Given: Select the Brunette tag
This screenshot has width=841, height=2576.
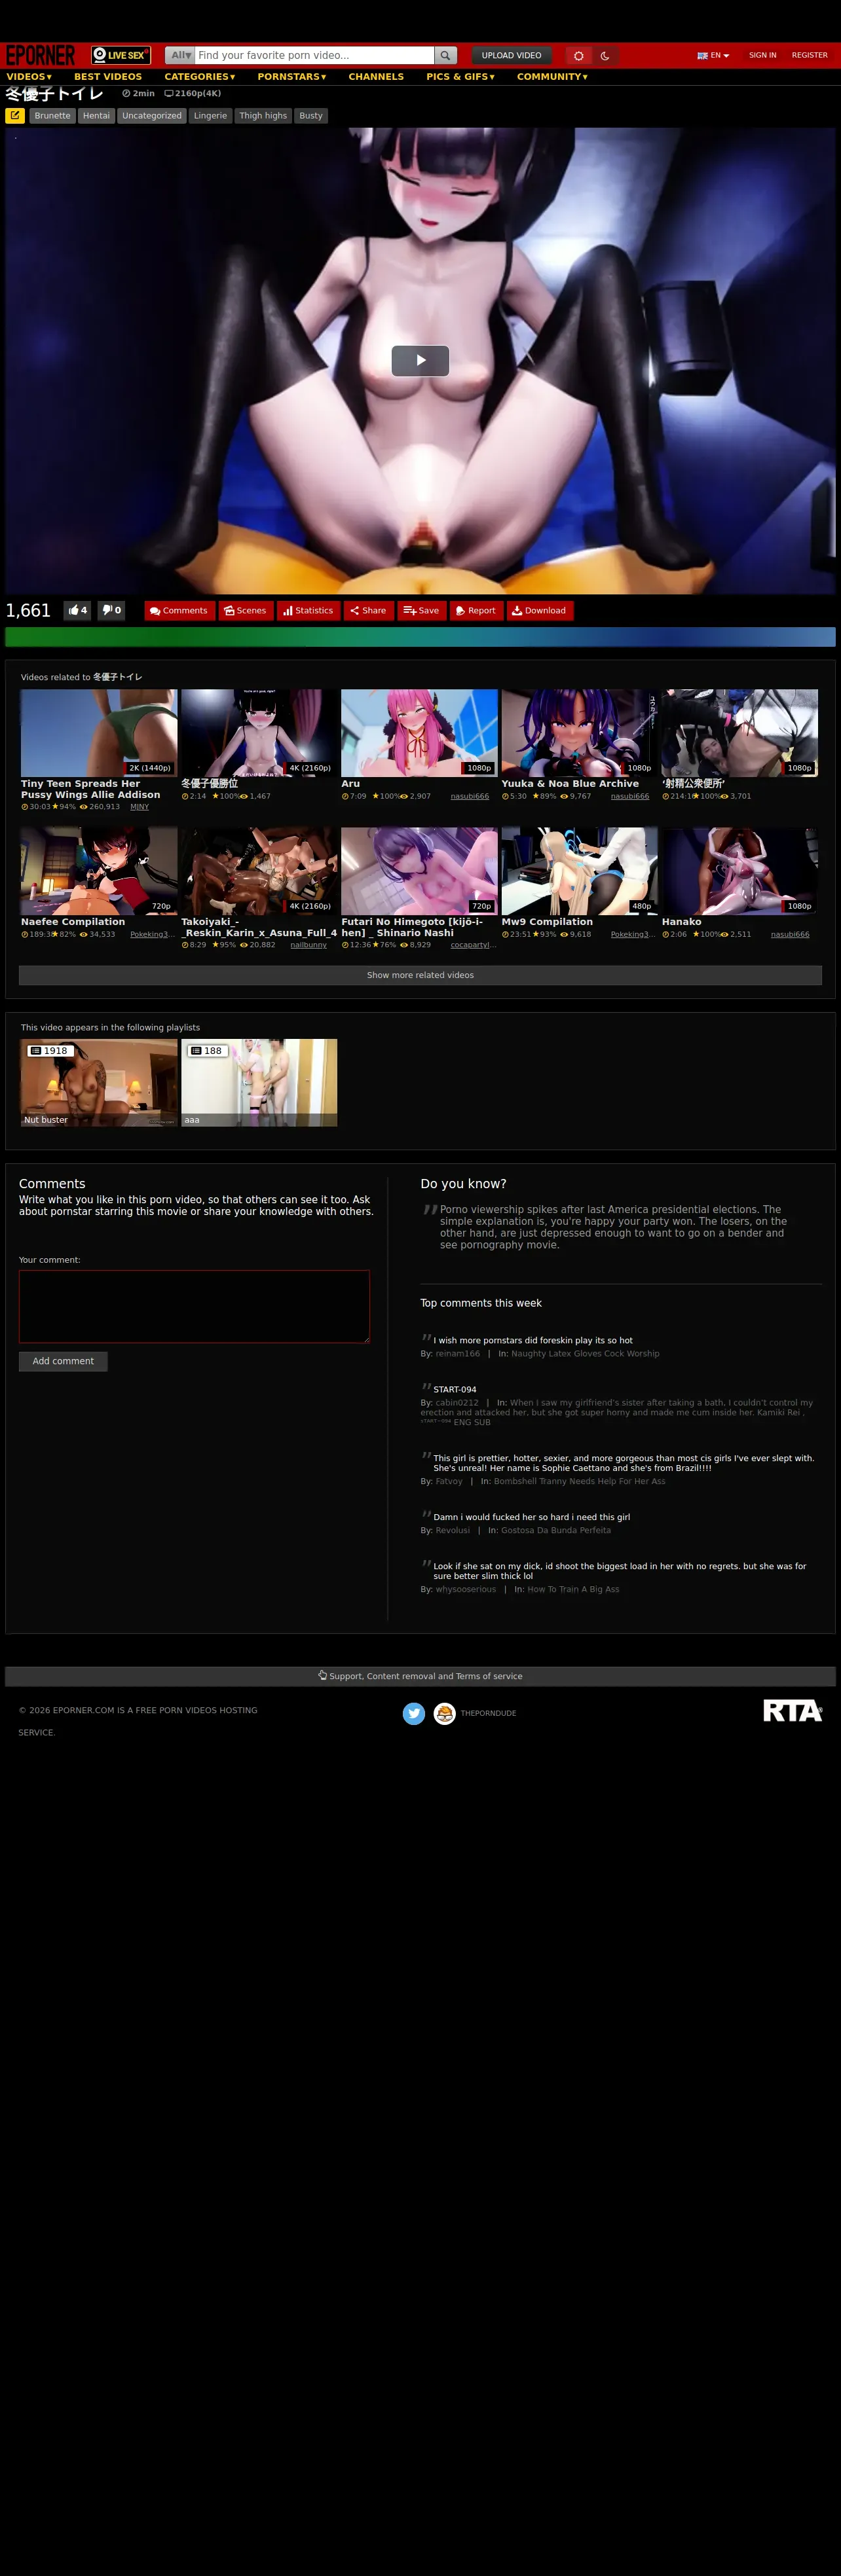Looking at the screenshot, I should tap(52, 116).
